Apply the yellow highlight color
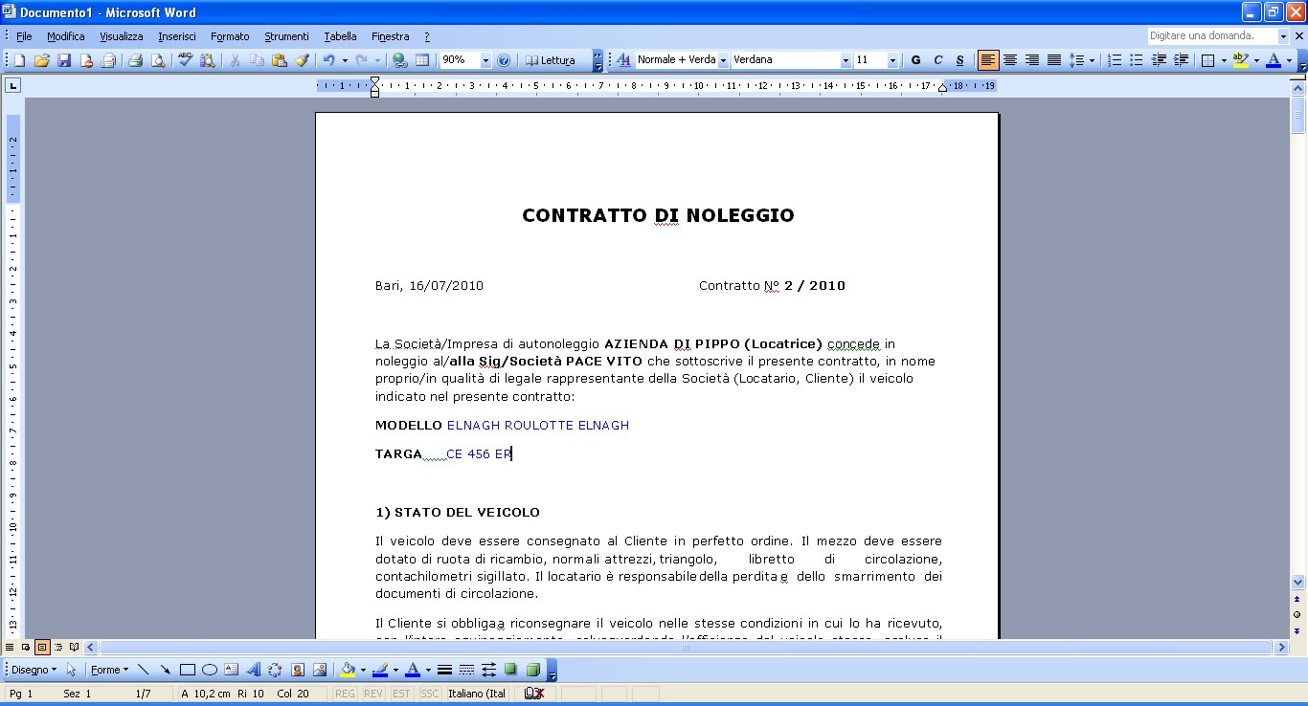The image size is (1308, 706). point(1240,60)
